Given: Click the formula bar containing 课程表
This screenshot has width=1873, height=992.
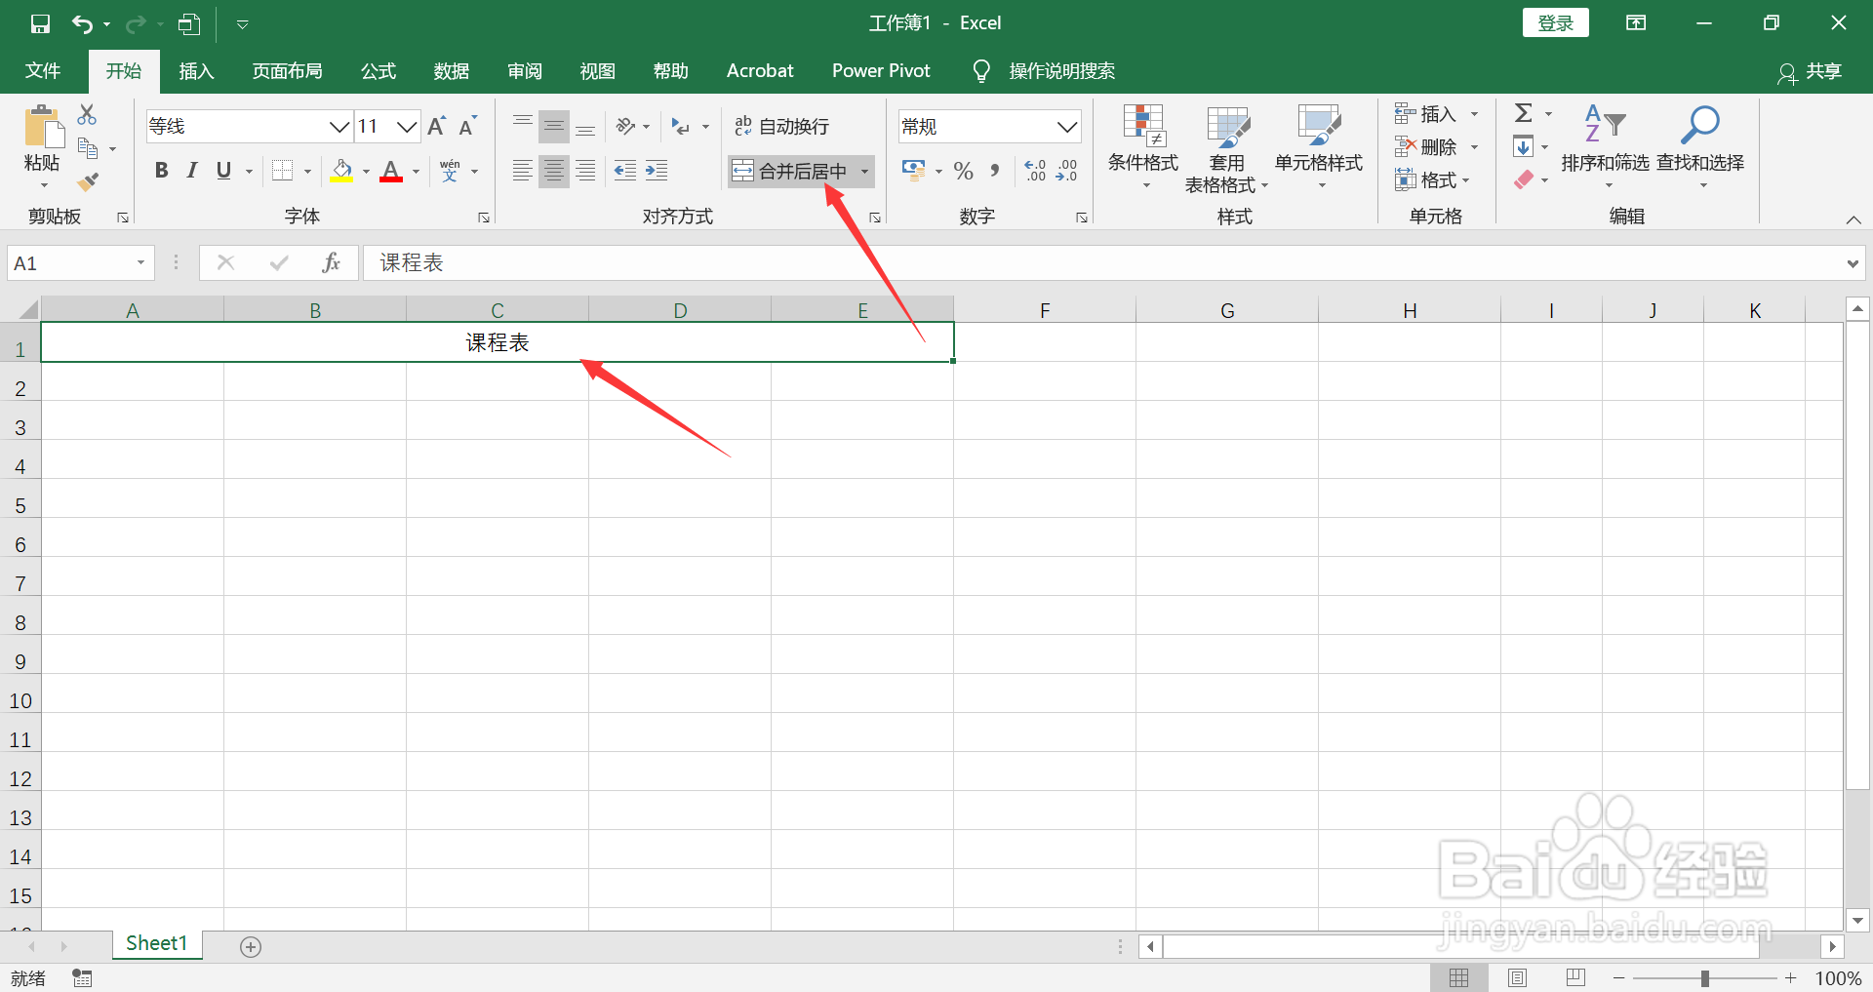Looking at the screenshot, I should [x=1101, y=262].
